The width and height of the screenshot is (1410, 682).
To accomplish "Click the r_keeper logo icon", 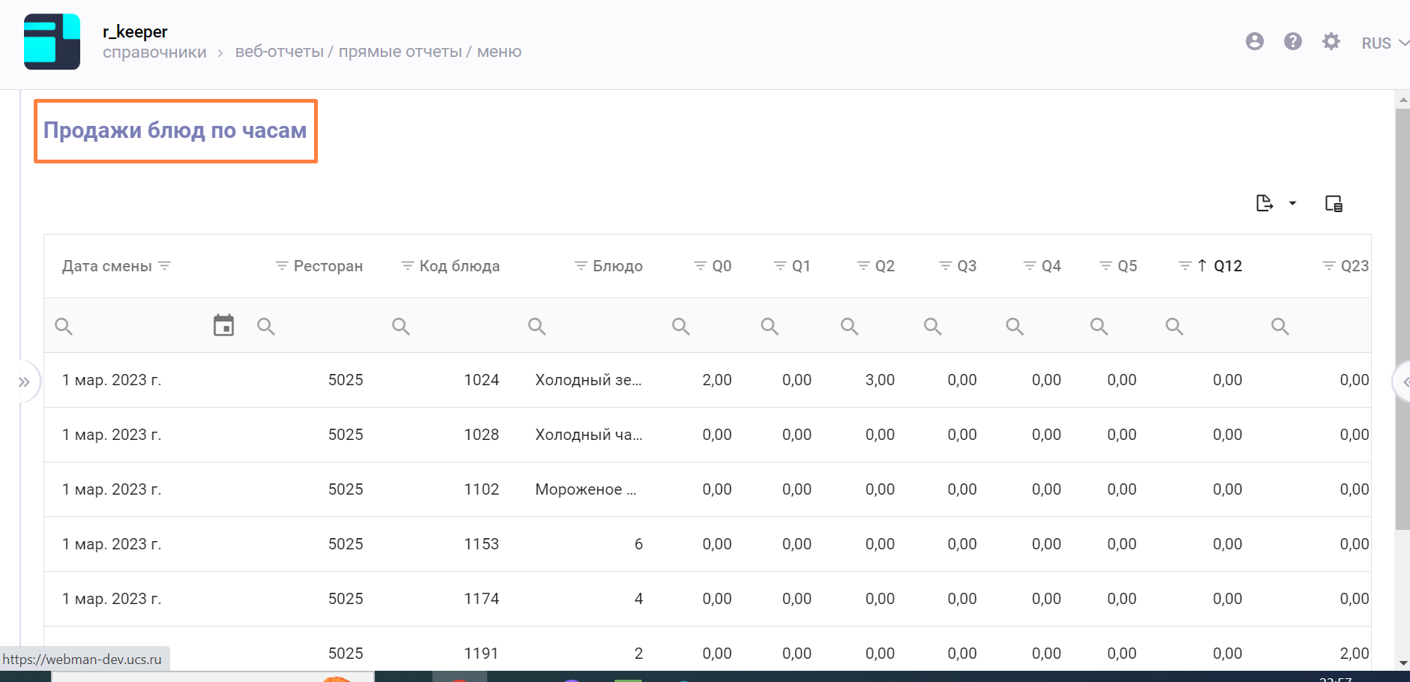I will click(52, 42).
